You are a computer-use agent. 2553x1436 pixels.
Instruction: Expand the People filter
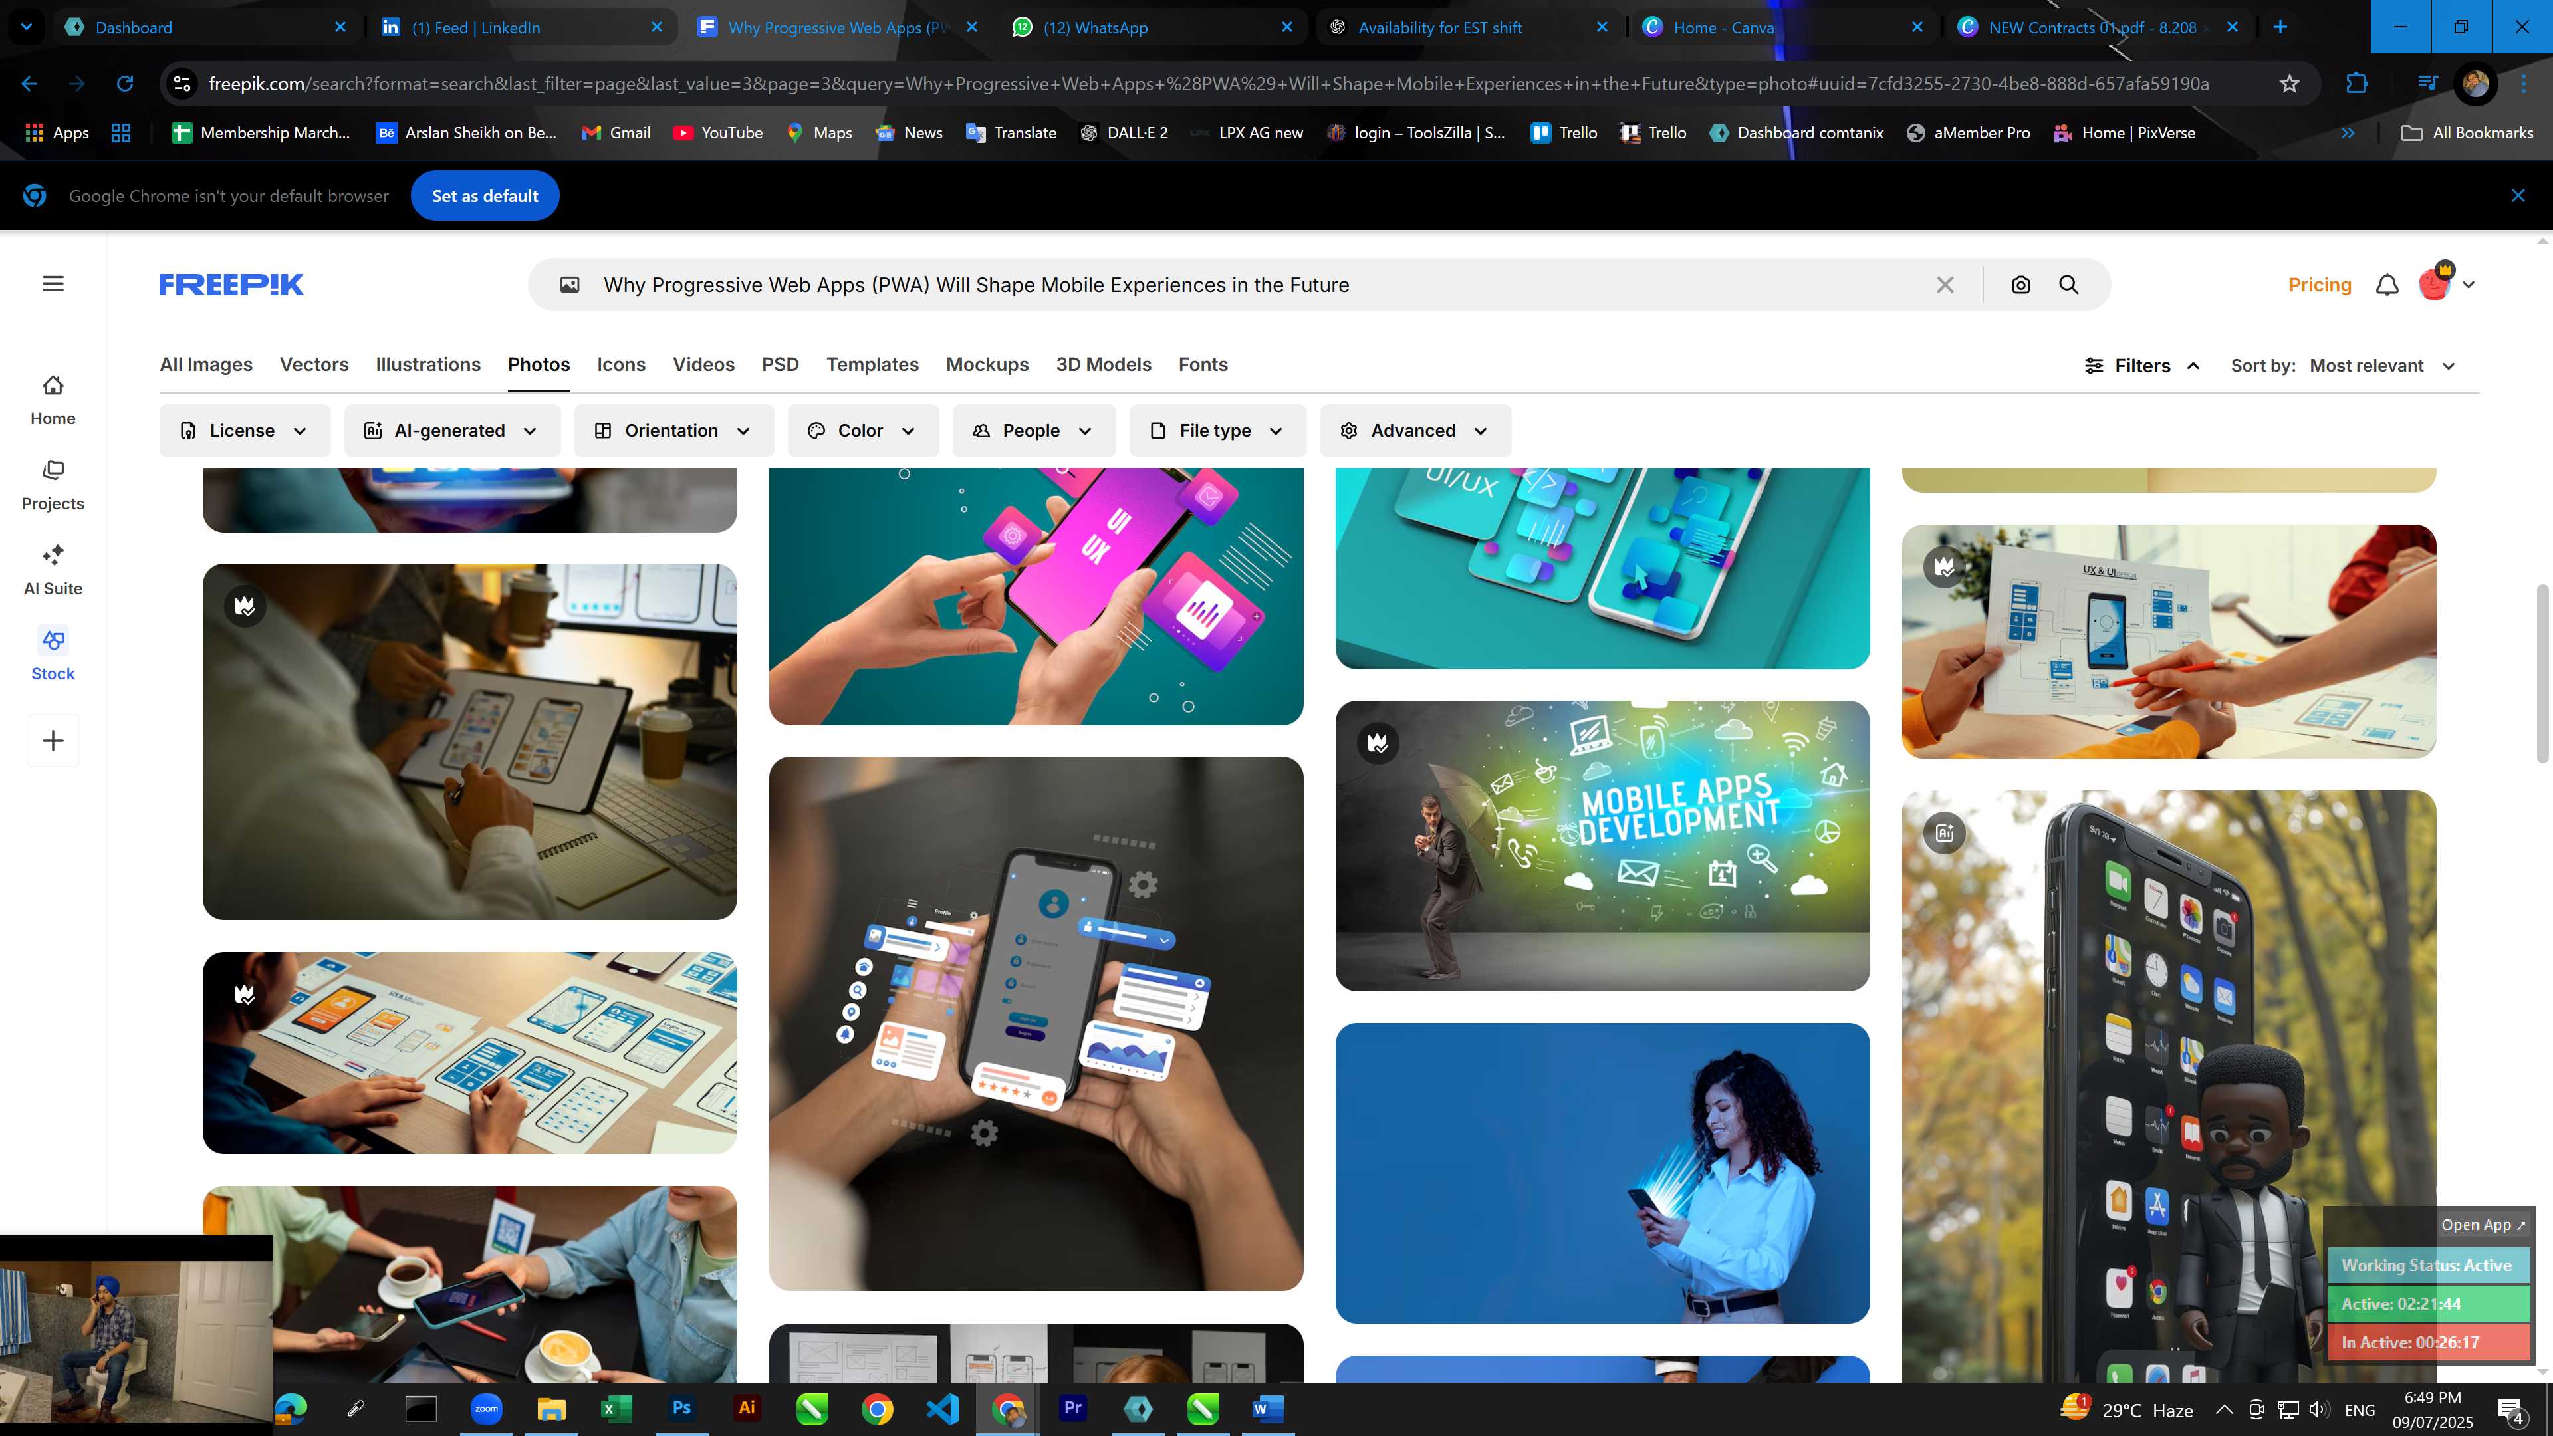tap(1034, 431)
